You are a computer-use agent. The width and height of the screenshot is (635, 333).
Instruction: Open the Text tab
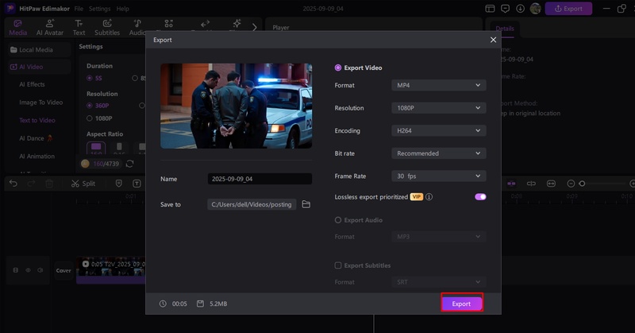(79, 28)
